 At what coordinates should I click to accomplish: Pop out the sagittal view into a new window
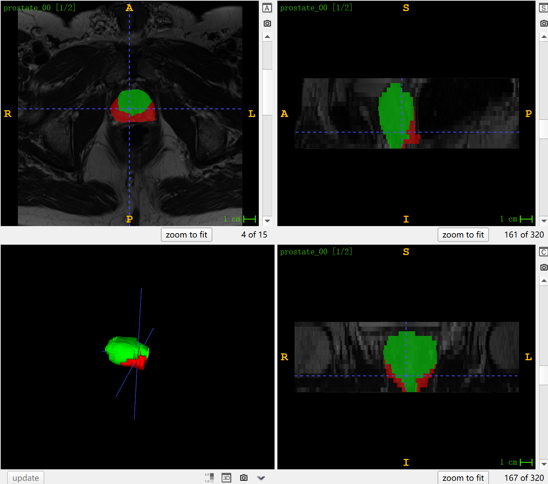point(544,8)
